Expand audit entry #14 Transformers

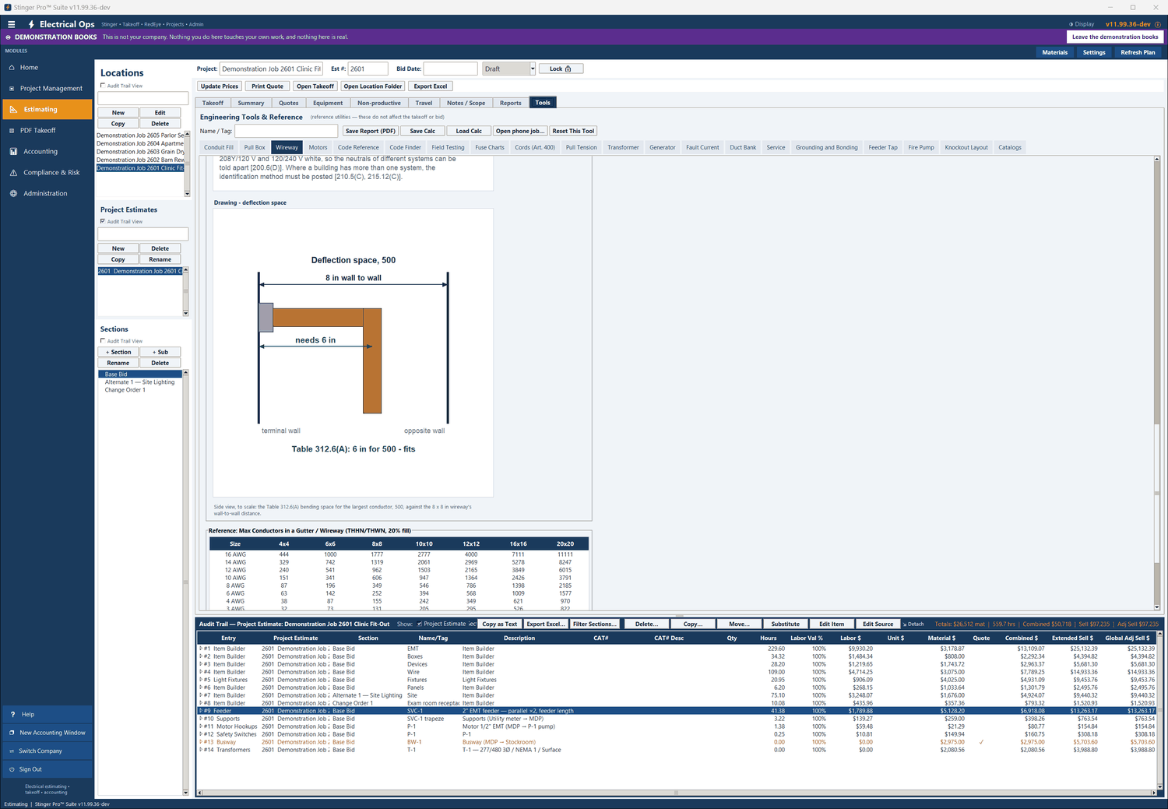tap(200, 750)
